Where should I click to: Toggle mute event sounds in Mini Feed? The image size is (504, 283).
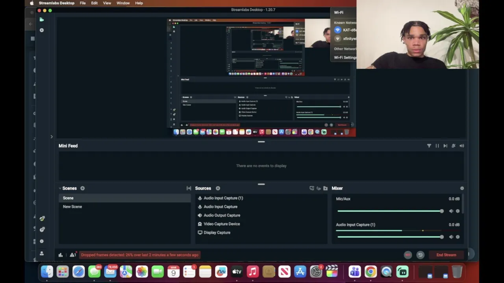tap(454, 146)
